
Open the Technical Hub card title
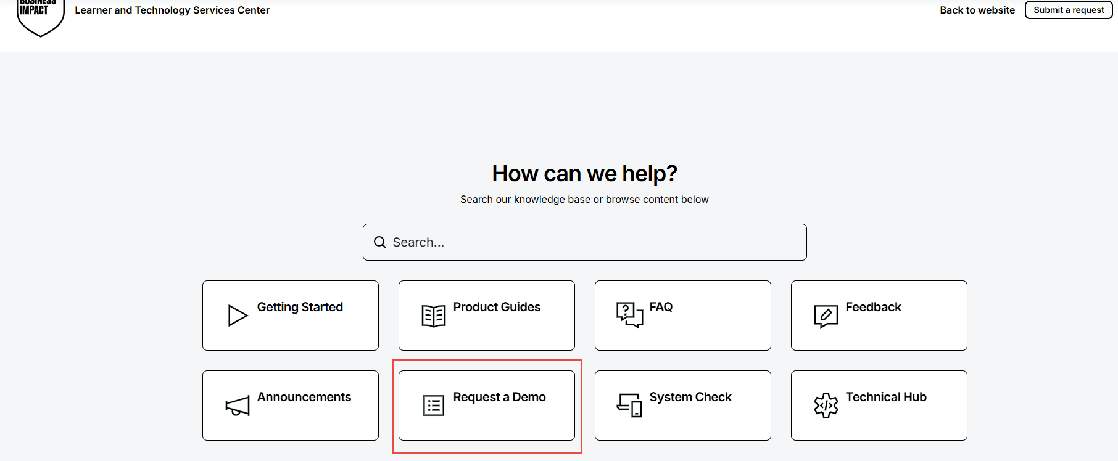coord(886,397)
